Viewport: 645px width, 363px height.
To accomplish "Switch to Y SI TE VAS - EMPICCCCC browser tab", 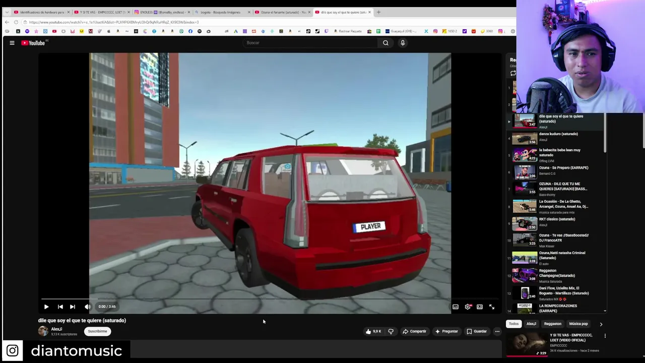I will (102, 12).
